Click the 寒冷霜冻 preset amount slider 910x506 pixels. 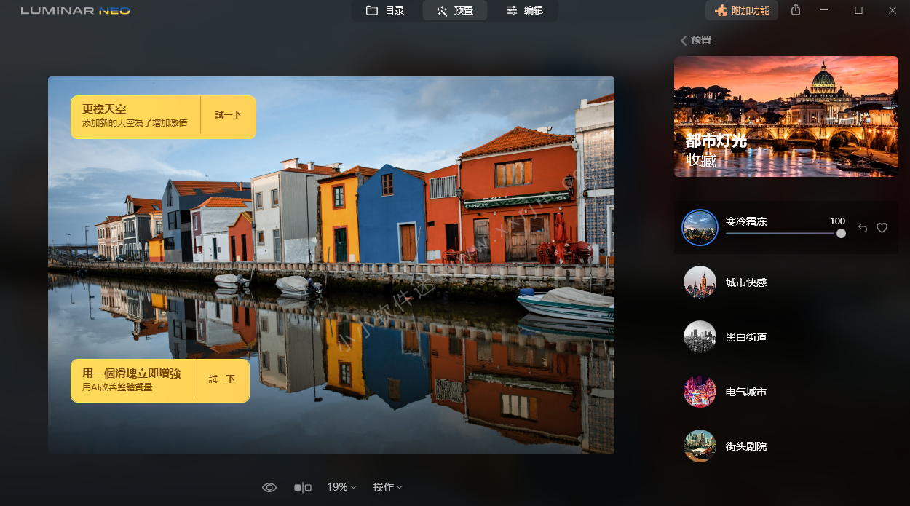(783, 234)
